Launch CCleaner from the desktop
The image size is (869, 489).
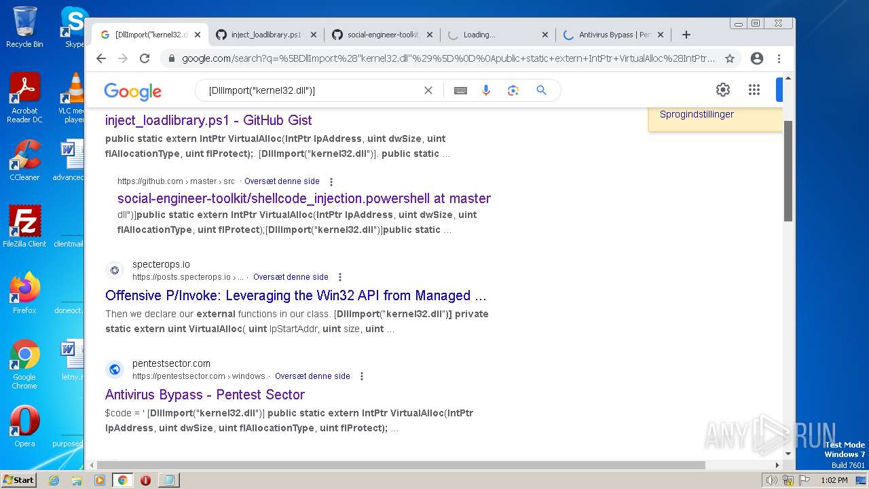24,160
